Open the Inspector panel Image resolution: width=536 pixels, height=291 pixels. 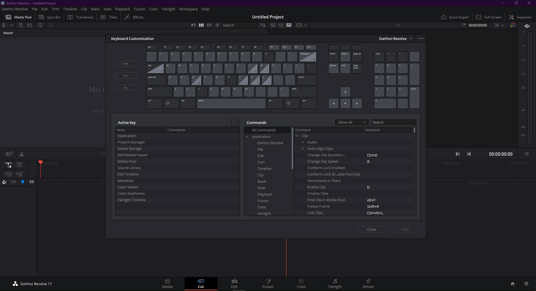[520, 17]
